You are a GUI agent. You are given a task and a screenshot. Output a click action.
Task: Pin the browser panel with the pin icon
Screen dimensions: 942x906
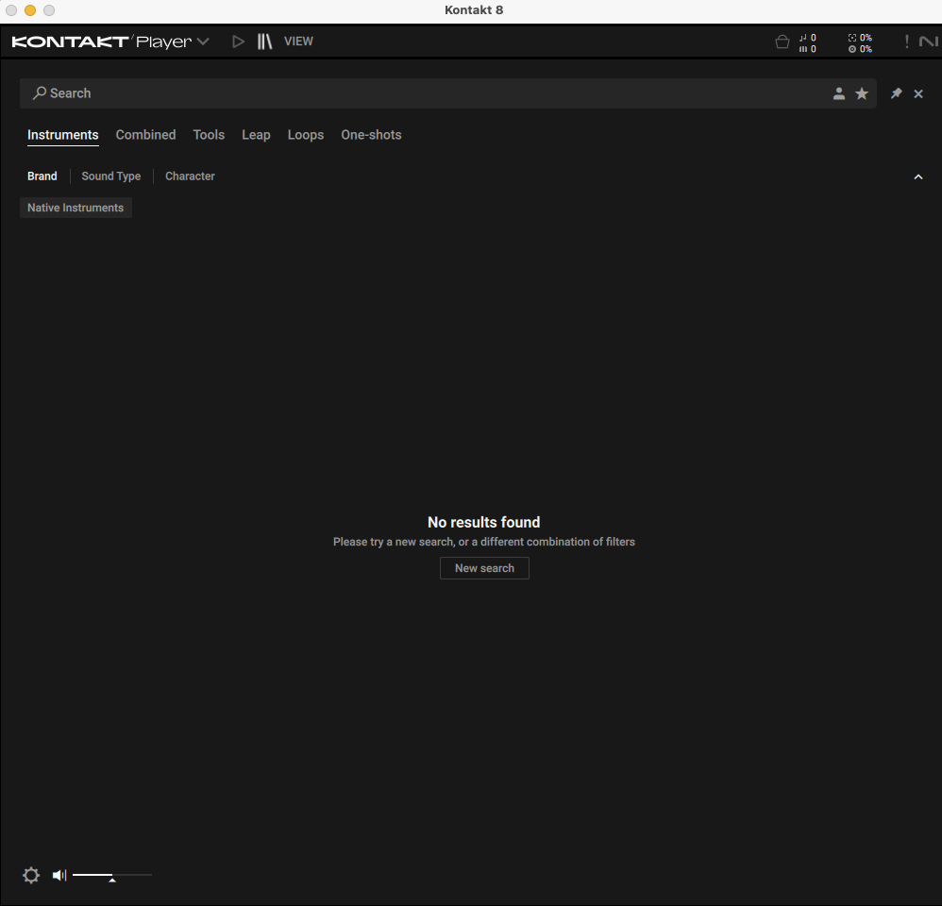tap(896, 93)
